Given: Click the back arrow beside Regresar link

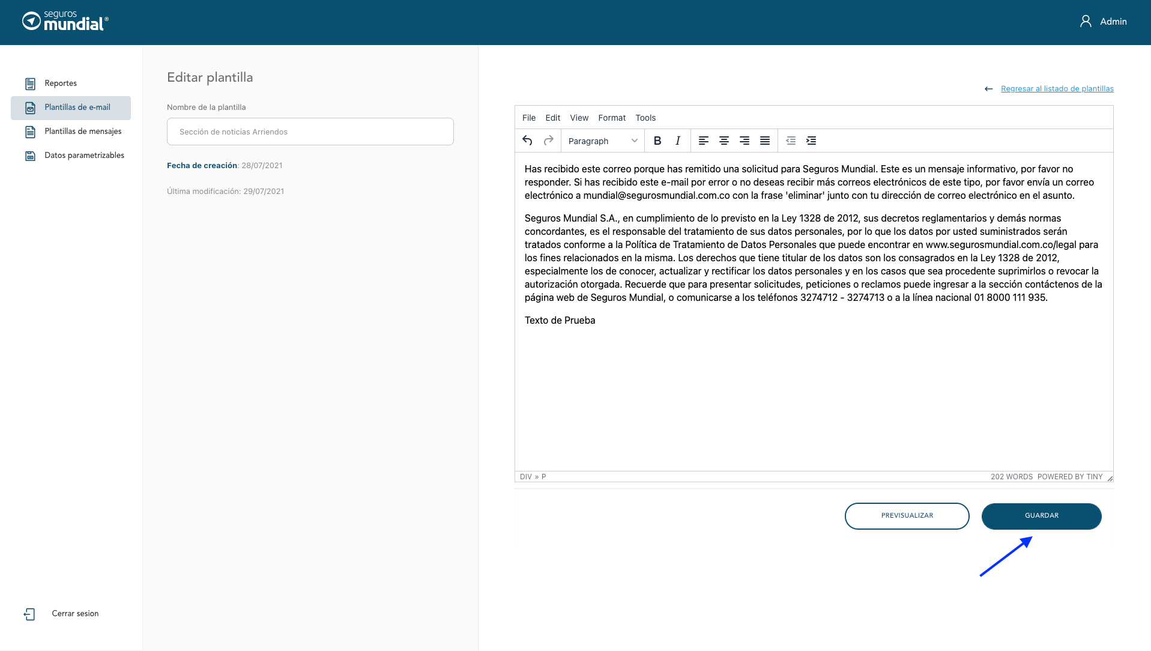Looking at the screenshot, I should [988, 89].
